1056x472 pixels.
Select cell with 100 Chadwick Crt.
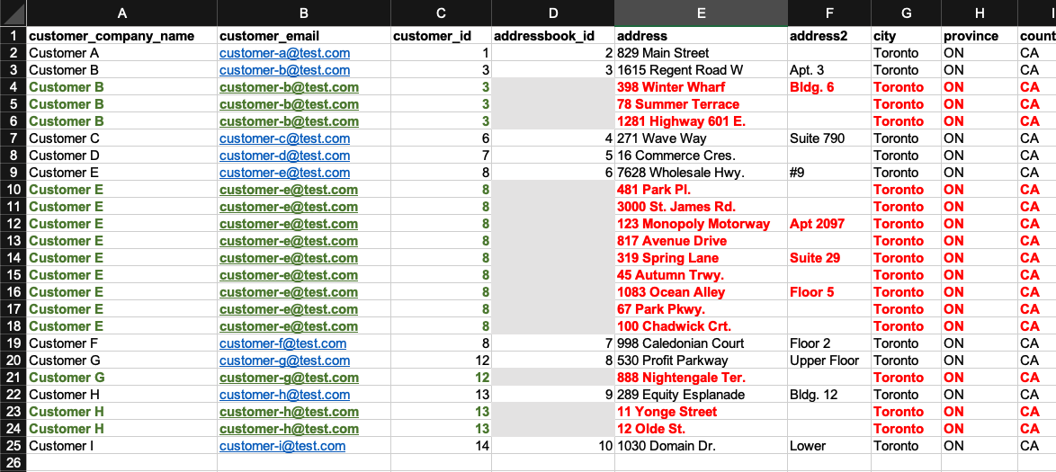click(701, 326)
